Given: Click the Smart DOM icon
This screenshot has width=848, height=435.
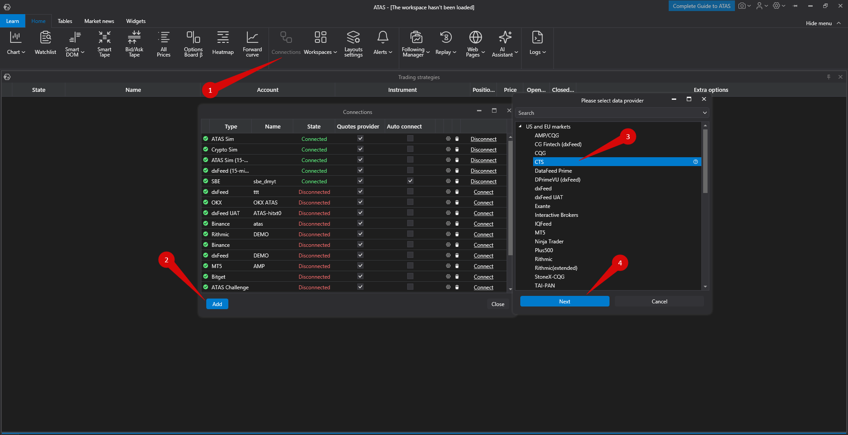Looking at the screenshot, I should pyautogui.click(x=75, y=37).
